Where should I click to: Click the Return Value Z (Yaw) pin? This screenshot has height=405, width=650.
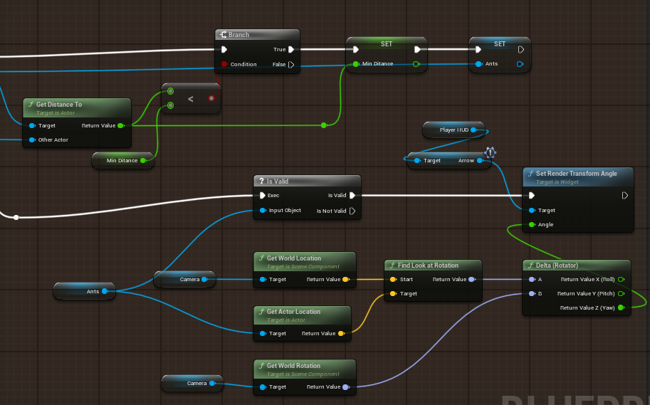(621, 307)
